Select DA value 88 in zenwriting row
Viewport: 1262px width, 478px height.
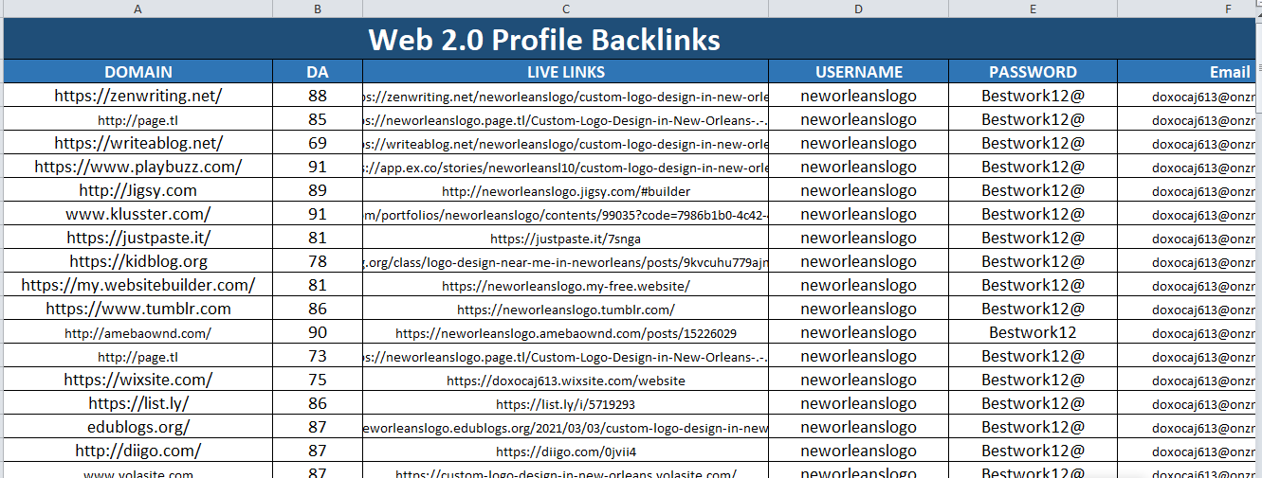318,96
